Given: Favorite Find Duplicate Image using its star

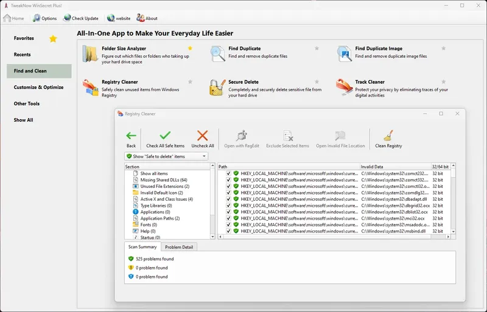Looking at the screenshot, I should (x=444, y=48).
